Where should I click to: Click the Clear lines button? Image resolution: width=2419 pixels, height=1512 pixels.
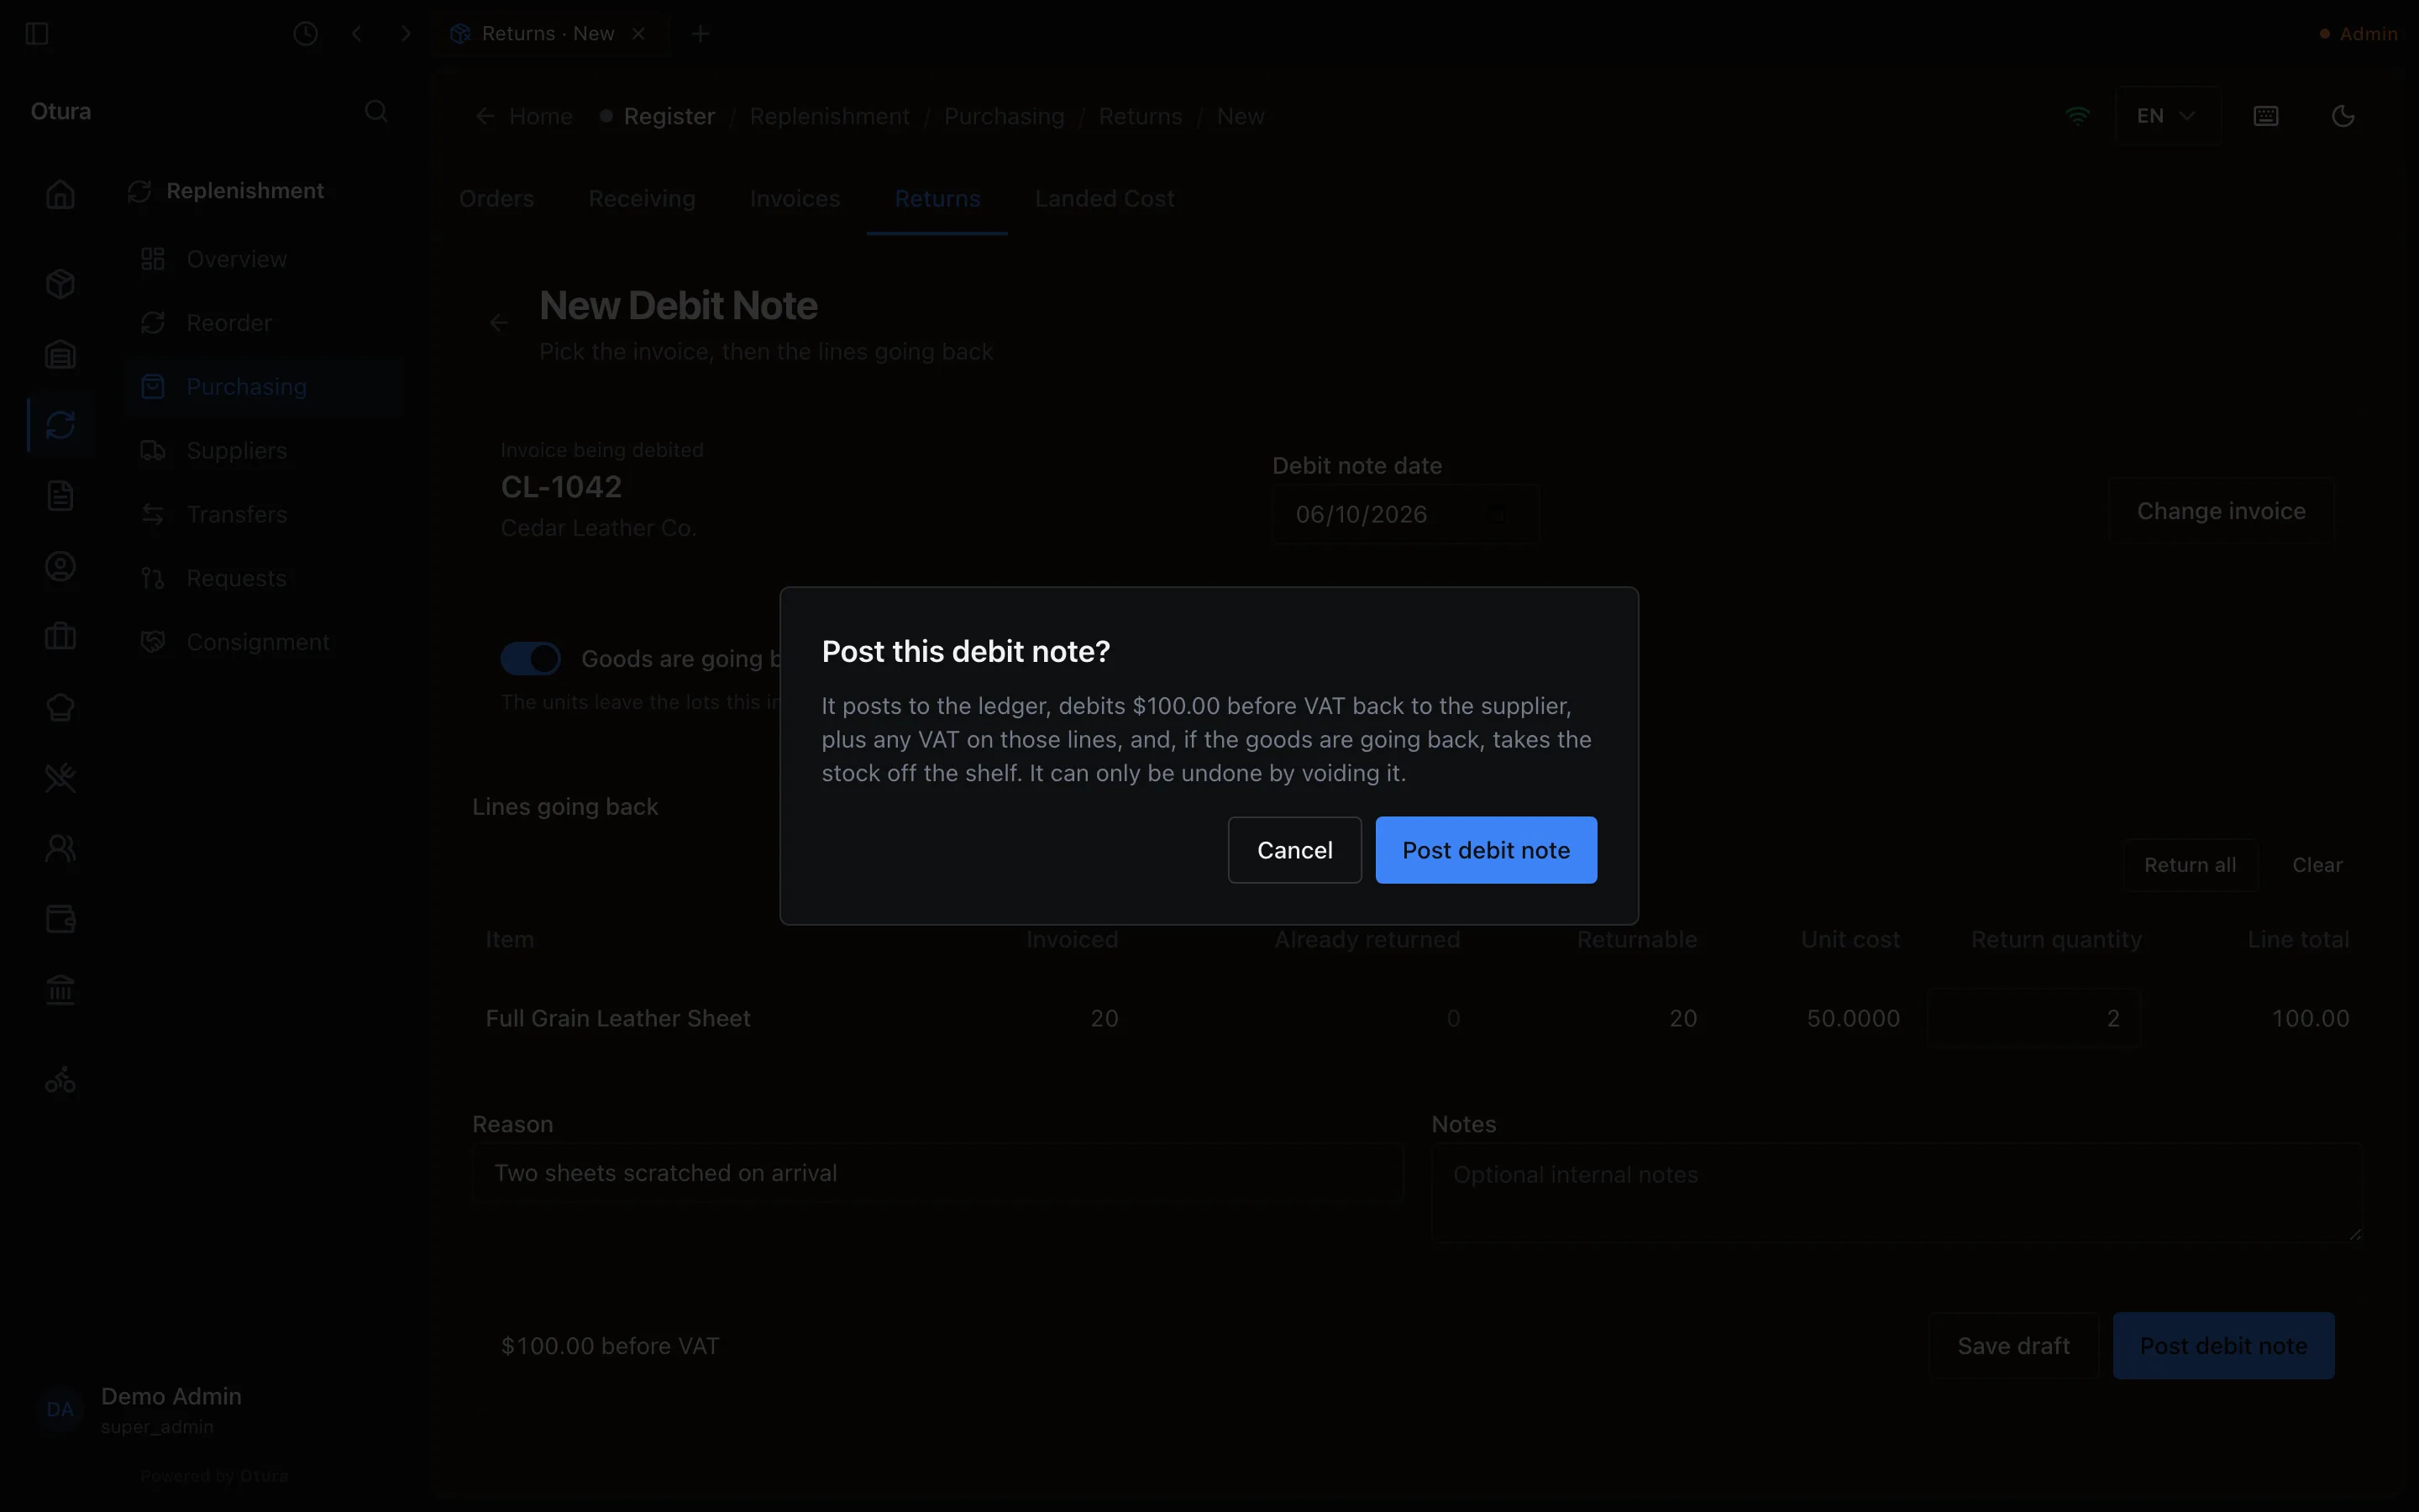tap(2317, 865)
